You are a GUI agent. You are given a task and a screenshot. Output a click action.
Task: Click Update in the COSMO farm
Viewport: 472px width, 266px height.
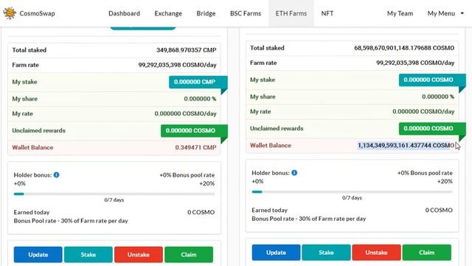(276, 253)
